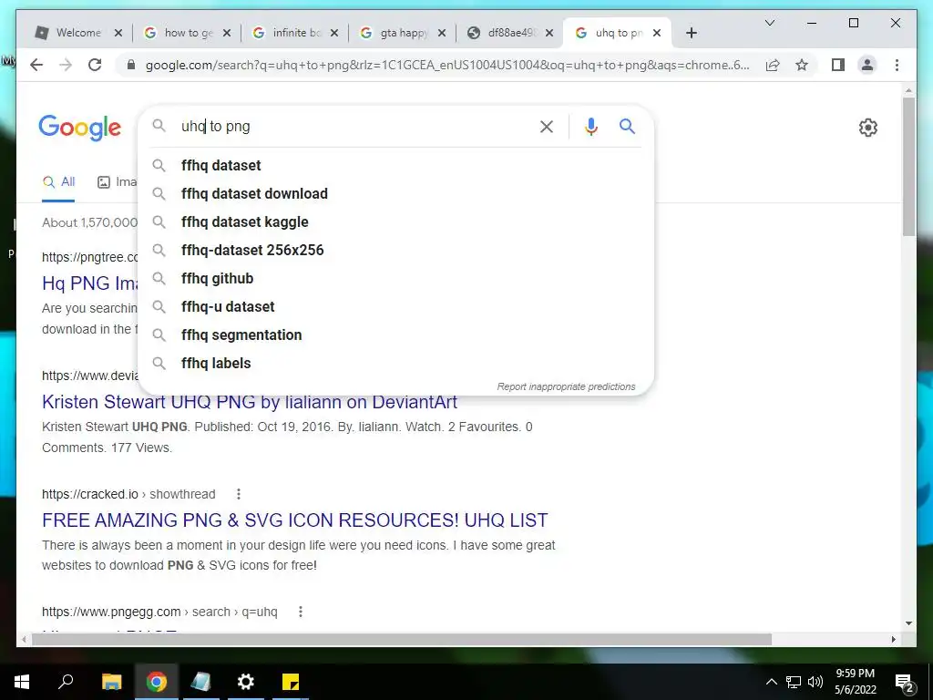Close the df88ae49 tab
Image resolution: width=933 pixels, height=700 pixels.
[x=549, y=33]
